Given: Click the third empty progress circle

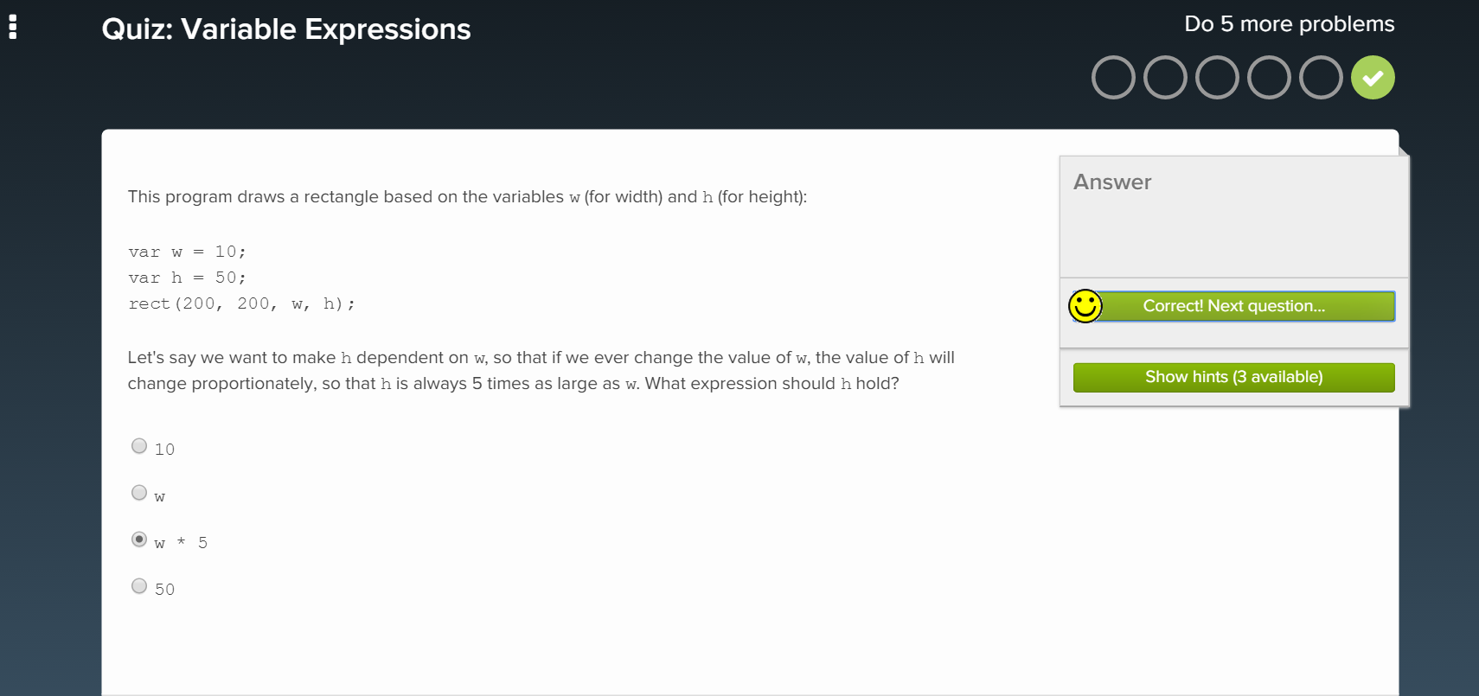Looking at the screenshot, I should click(x=1217, y=78).
